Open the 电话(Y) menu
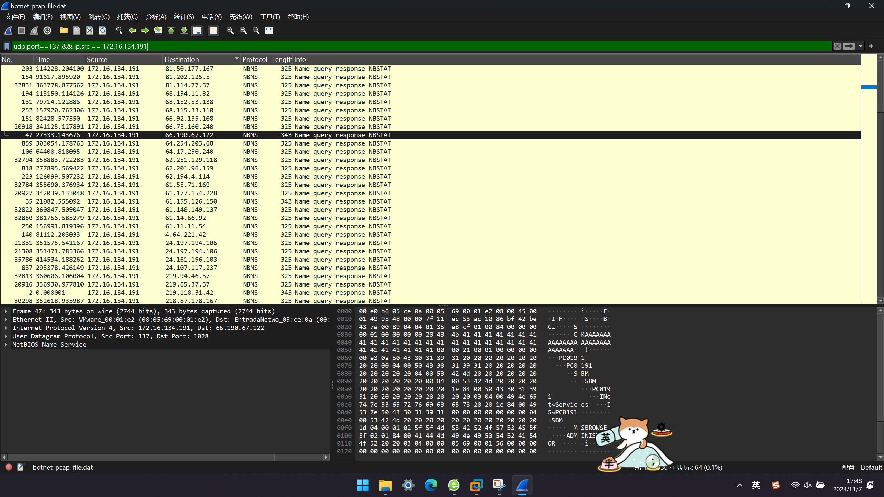 (211, 17)
